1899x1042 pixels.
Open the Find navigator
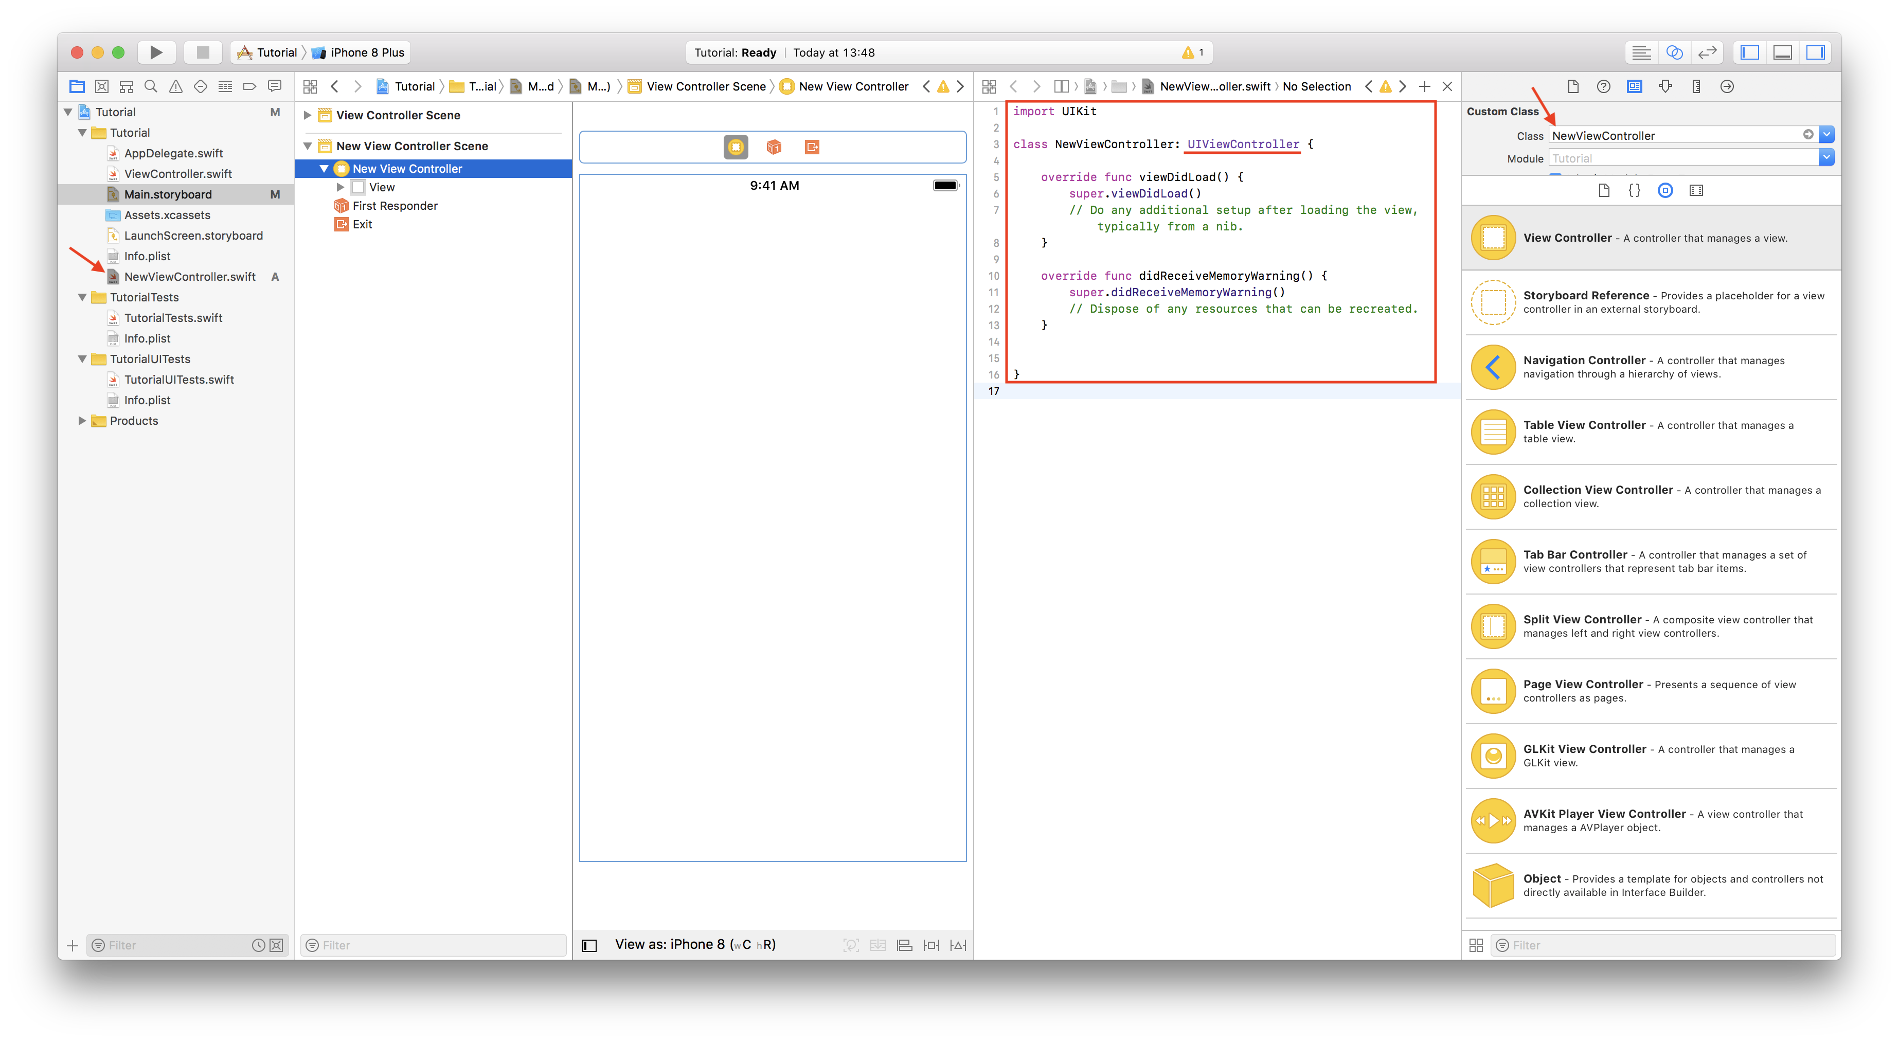tap(150, 86)
